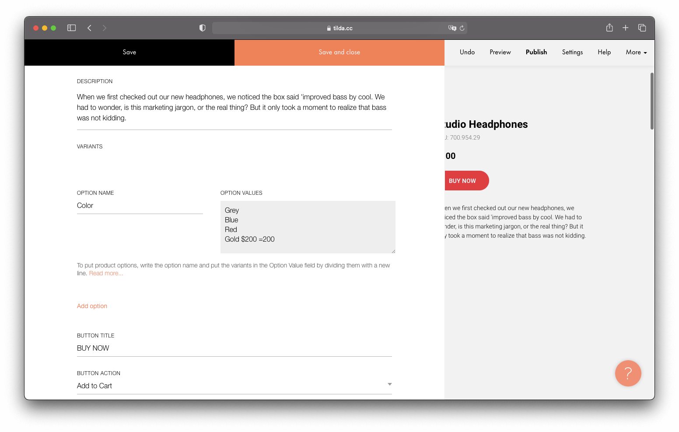Toggle the Safari sidebar icon

click(x=71, y=28)
